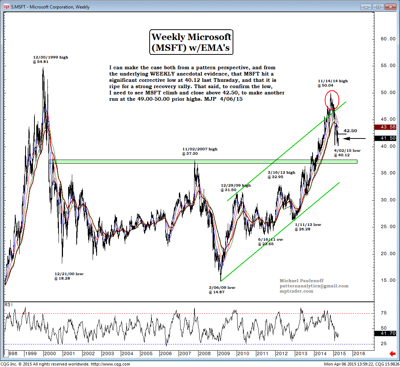Click the 42.50 resistance level label
The width and height of the screenshot is (400, 367).
[x=350, y=131]
